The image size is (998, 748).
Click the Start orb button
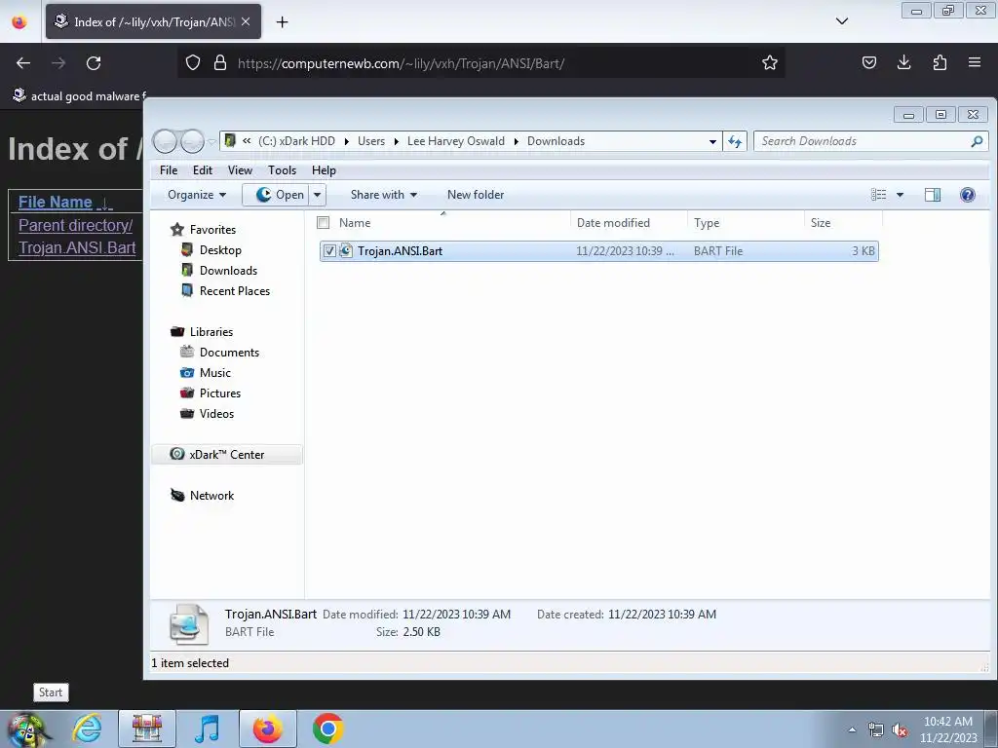click(x=26, y=729)
